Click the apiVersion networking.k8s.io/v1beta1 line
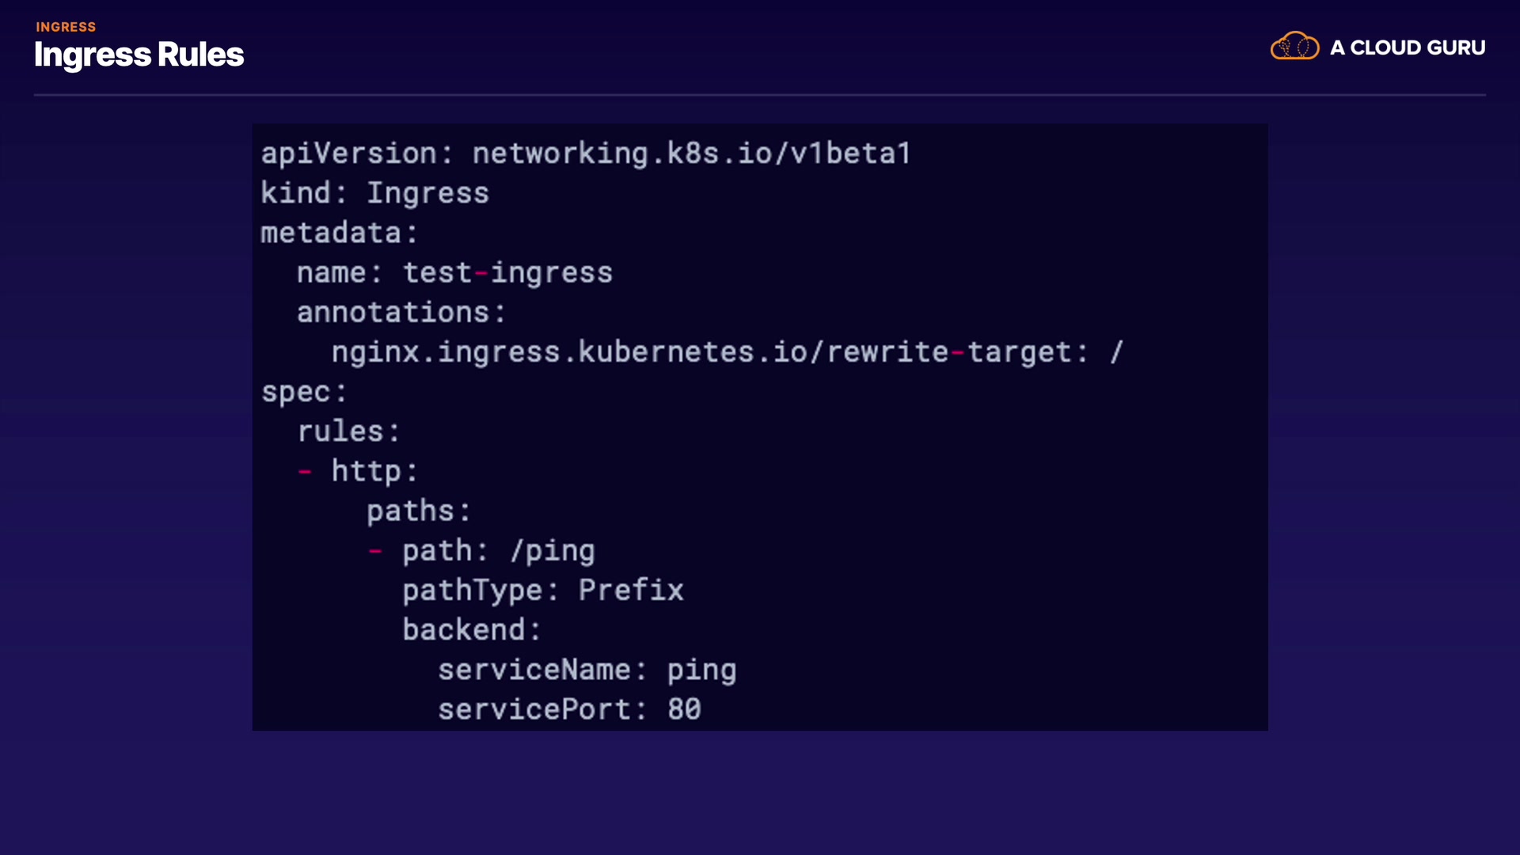Image resolution: width=1520 pixels, height=855 pixels. (x=586, y=154)
